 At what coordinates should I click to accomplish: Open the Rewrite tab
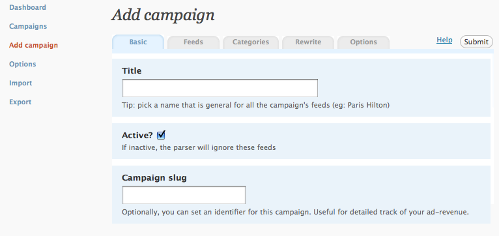(308, 42)
